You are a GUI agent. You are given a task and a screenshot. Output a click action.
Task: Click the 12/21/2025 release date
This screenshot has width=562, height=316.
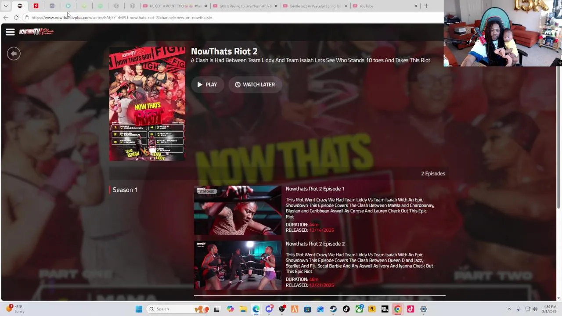pyautogui.click(x=321, y=285)
